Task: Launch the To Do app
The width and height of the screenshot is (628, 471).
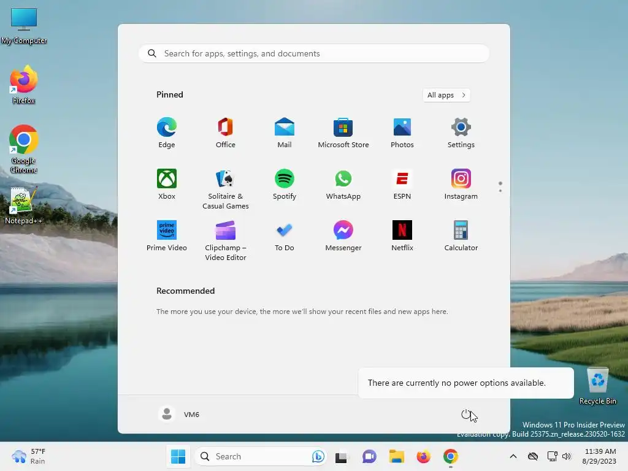Action: [285, 236]
